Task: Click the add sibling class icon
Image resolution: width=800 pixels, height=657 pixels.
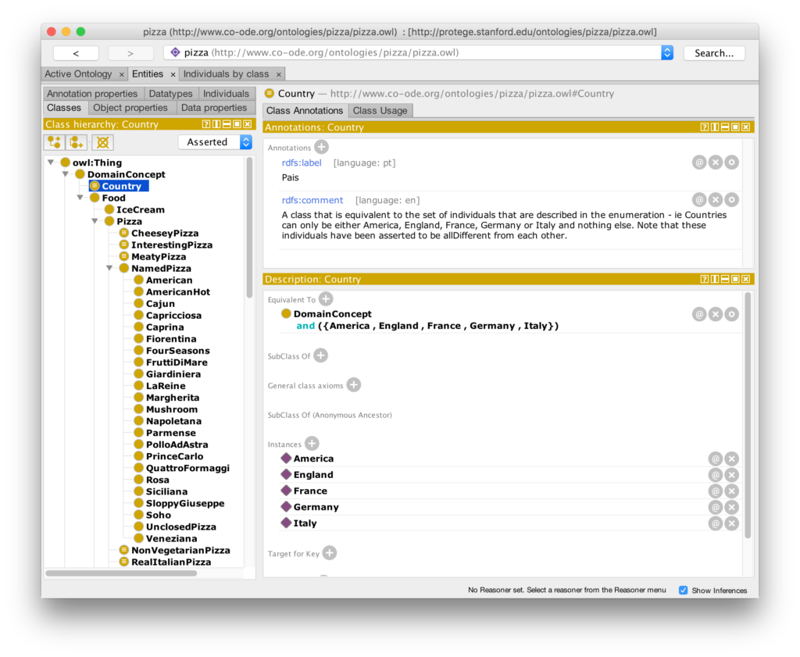Action: click(77, 142)
